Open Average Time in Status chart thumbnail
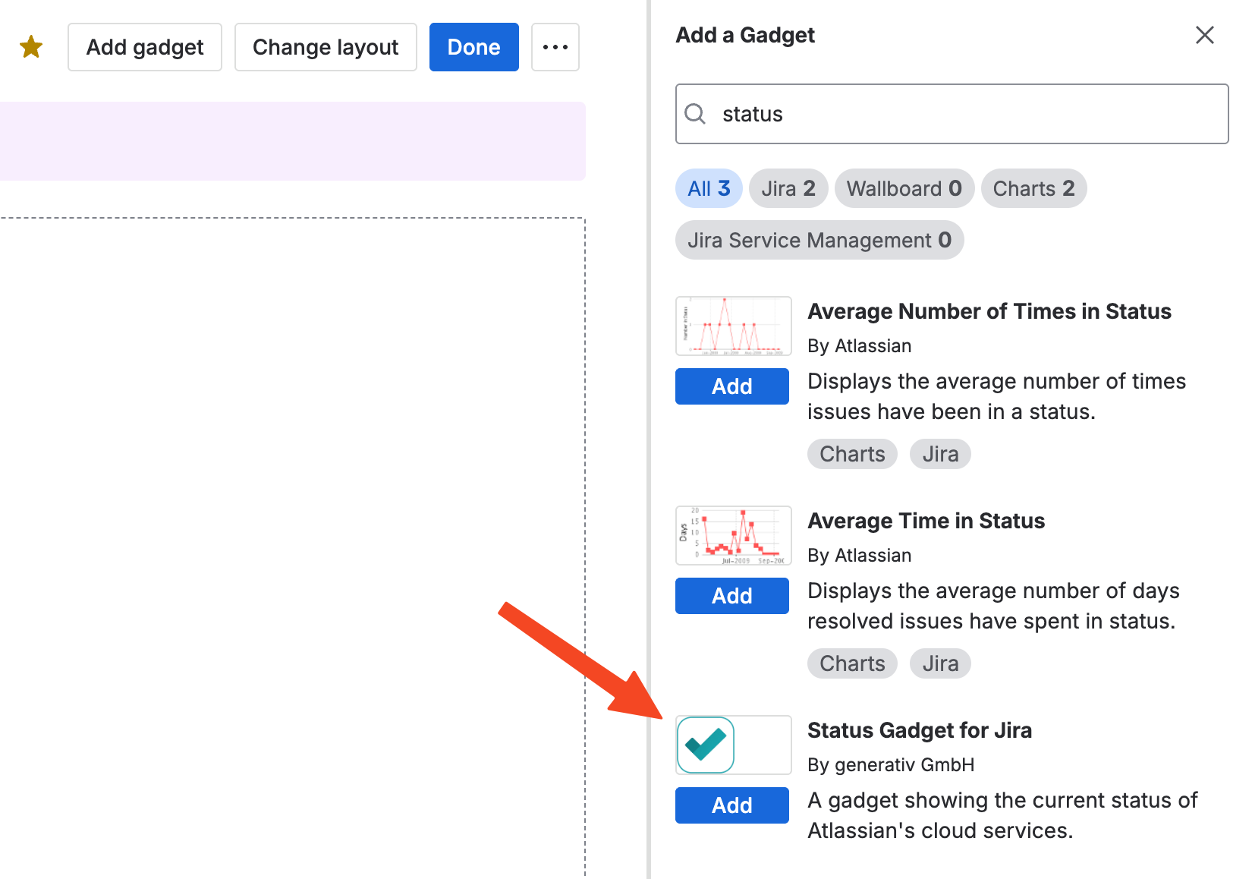 733,536
